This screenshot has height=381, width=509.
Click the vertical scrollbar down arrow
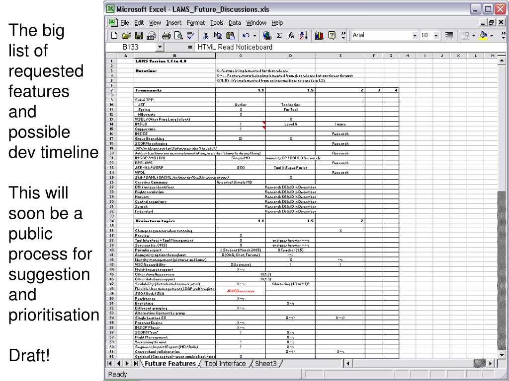tap(502, 355)
